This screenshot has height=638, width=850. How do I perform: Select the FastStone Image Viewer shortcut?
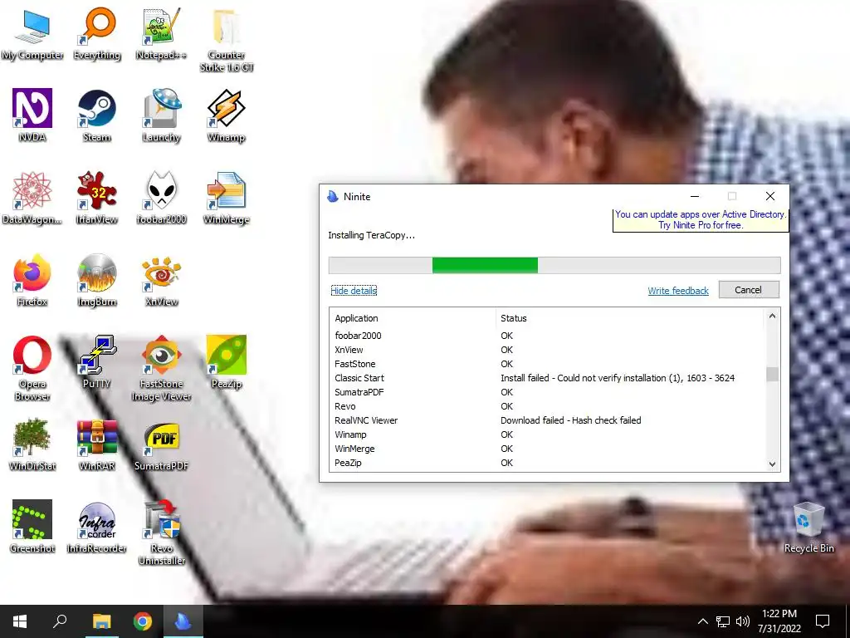[161, 369]
